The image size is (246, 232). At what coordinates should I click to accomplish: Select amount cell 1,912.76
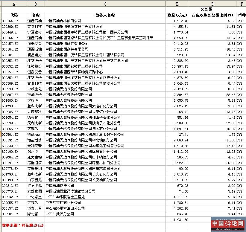[177, 21]
